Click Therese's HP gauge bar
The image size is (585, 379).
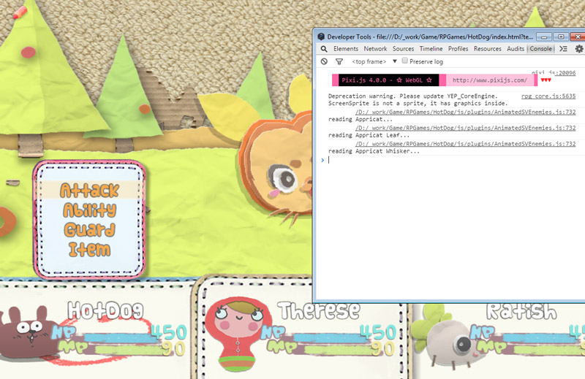pyautogui.click(x=328, y=338)
